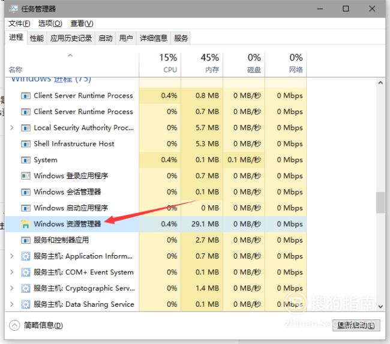Collapse details via 简略信息 circle arrow icon
The height and width of the screenshot is (344, 390).
coord(14,325)
